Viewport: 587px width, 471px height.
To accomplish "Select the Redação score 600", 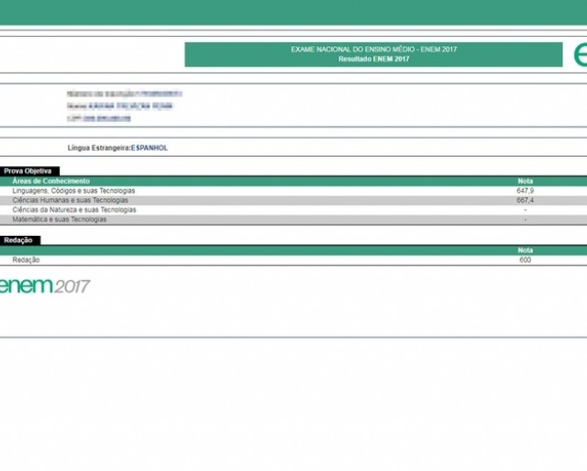I will pyautogui.click(x=526, y=260).
